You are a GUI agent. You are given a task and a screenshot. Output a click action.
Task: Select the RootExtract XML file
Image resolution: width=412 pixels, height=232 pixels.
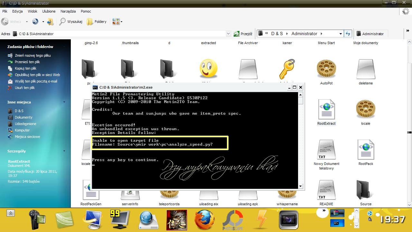(x=326, y=109)
